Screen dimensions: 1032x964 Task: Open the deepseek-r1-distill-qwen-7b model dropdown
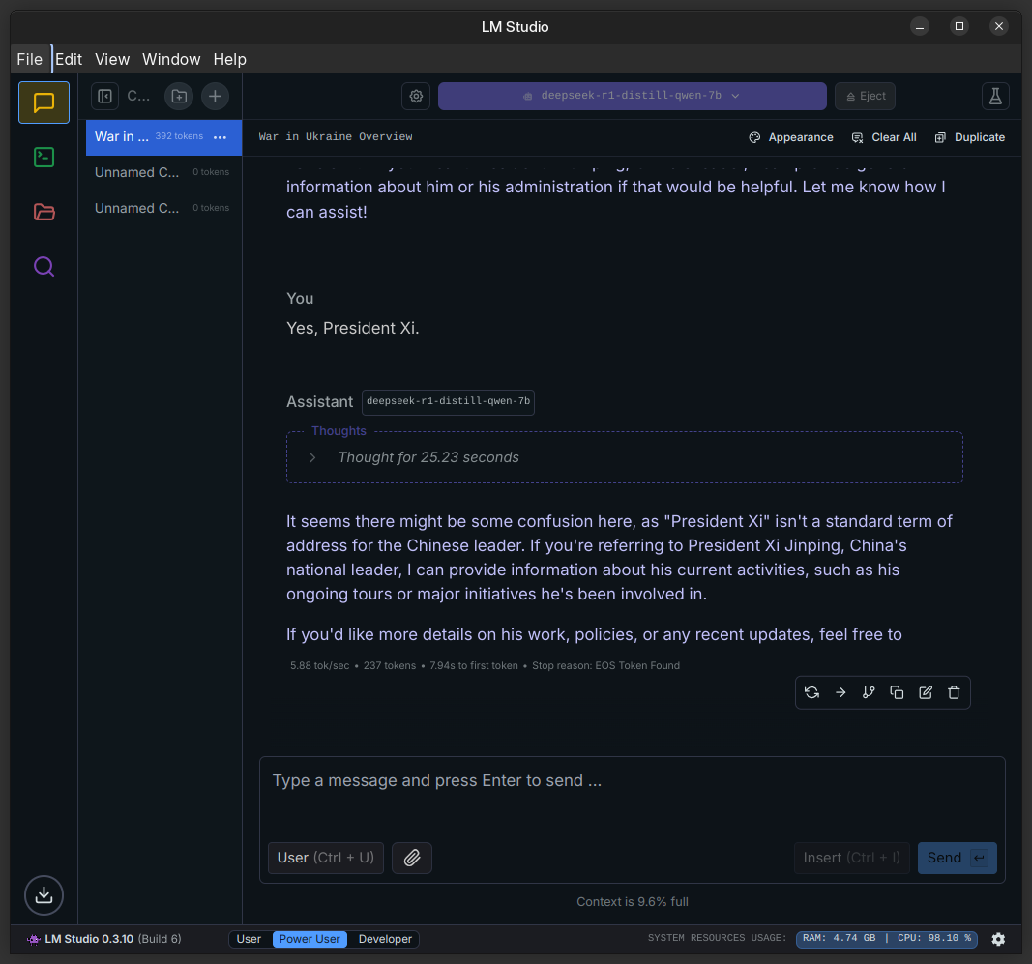click(632, 96)
